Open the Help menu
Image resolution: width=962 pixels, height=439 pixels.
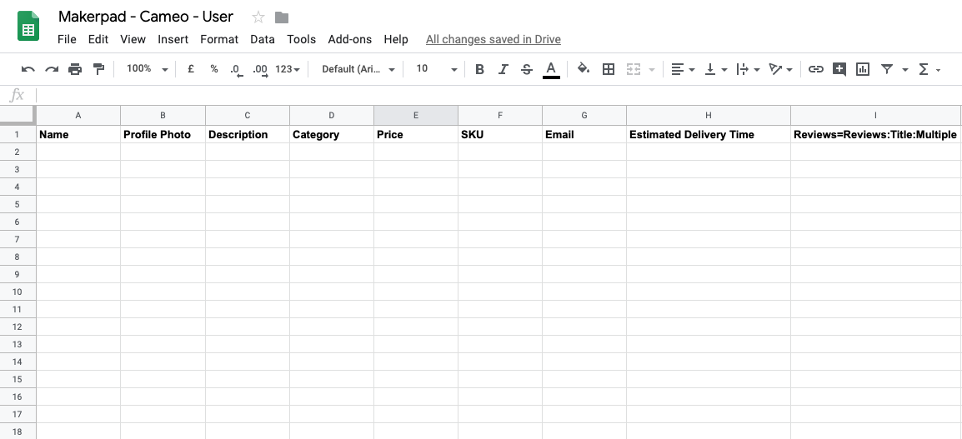[396, 39]
